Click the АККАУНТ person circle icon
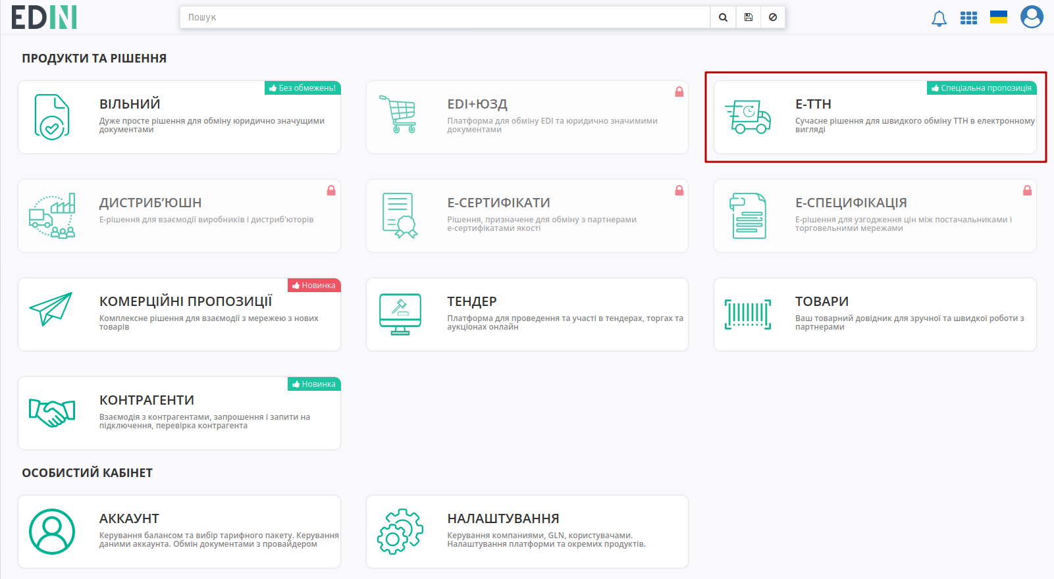 click(52, 532)
